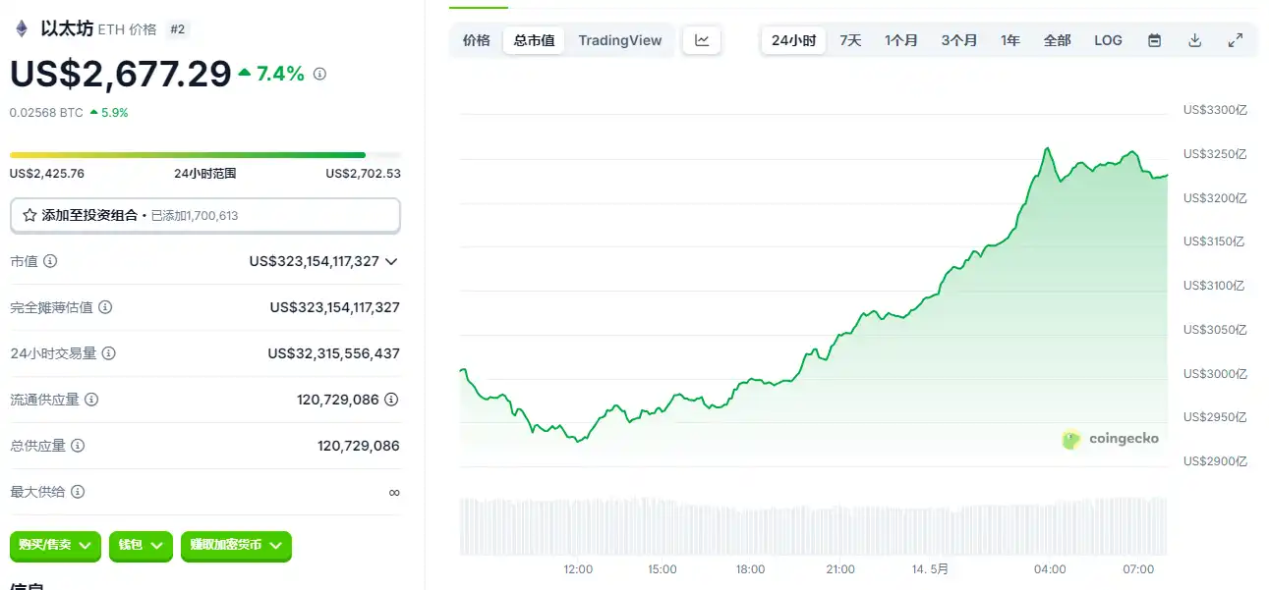Image resolution: width=1269 pixels, height=590 pixels.
Task: Click the 24-hour price range slider bar
Action: coord(197,154)
